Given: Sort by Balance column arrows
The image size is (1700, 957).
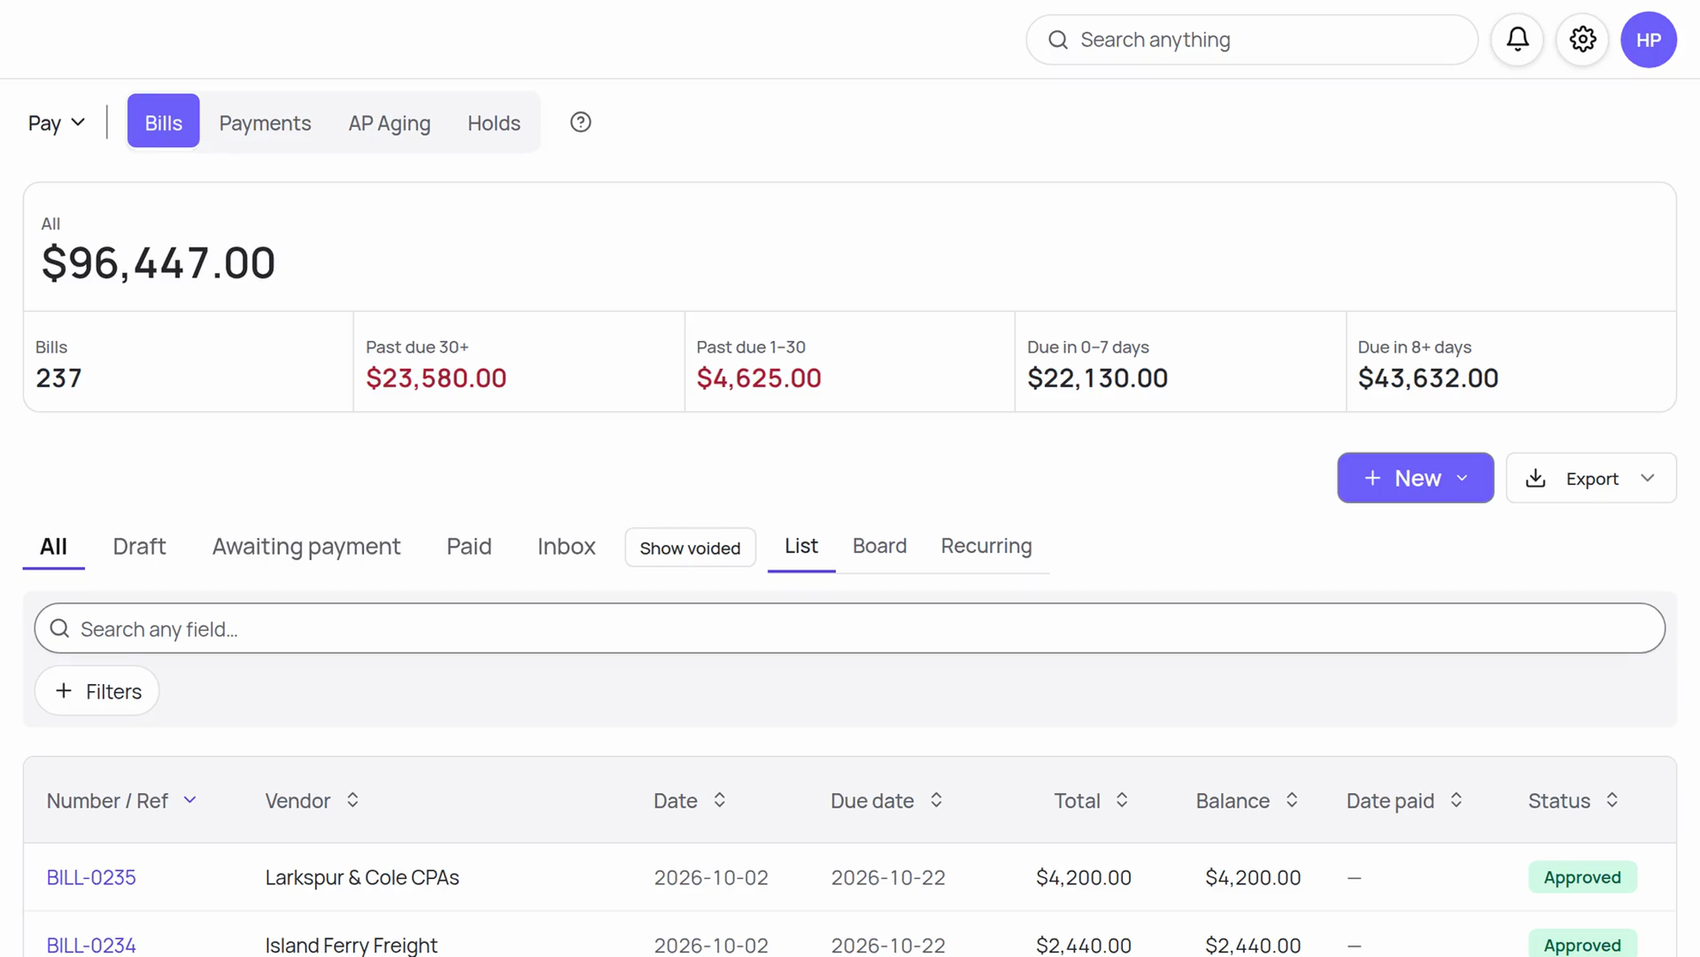Looking at the screenshot, I should click(x=1292, y=800).
